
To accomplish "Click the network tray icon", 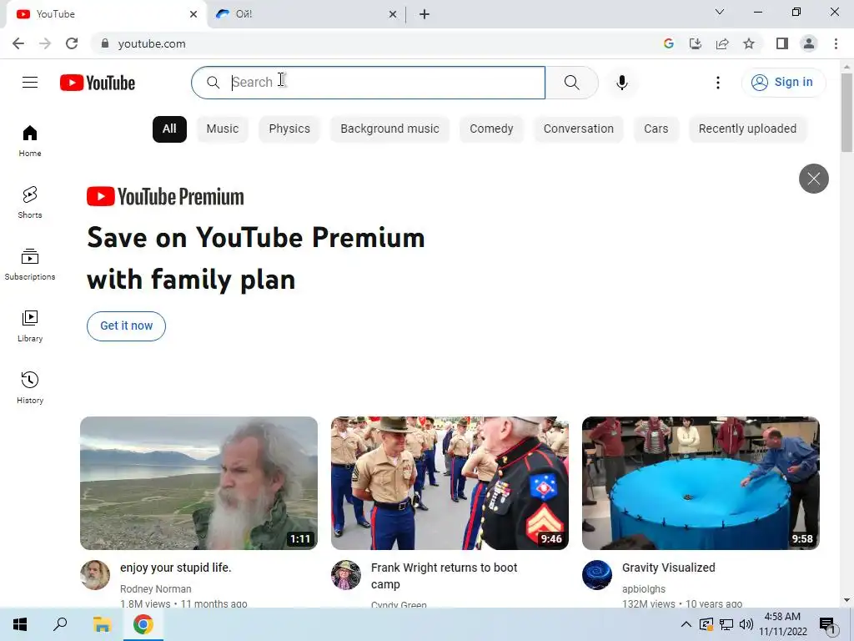I will point(726,624).
